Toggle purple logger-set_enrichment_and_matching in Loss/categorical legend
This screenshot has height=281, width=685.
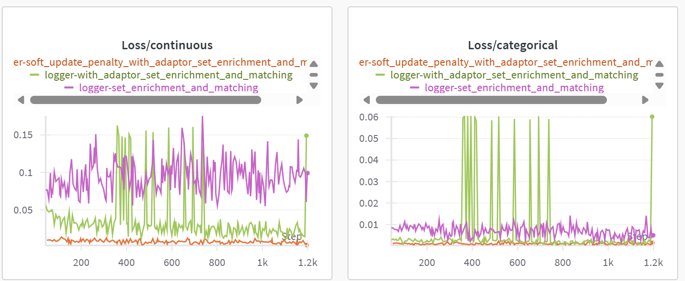[x=514, y=88]
